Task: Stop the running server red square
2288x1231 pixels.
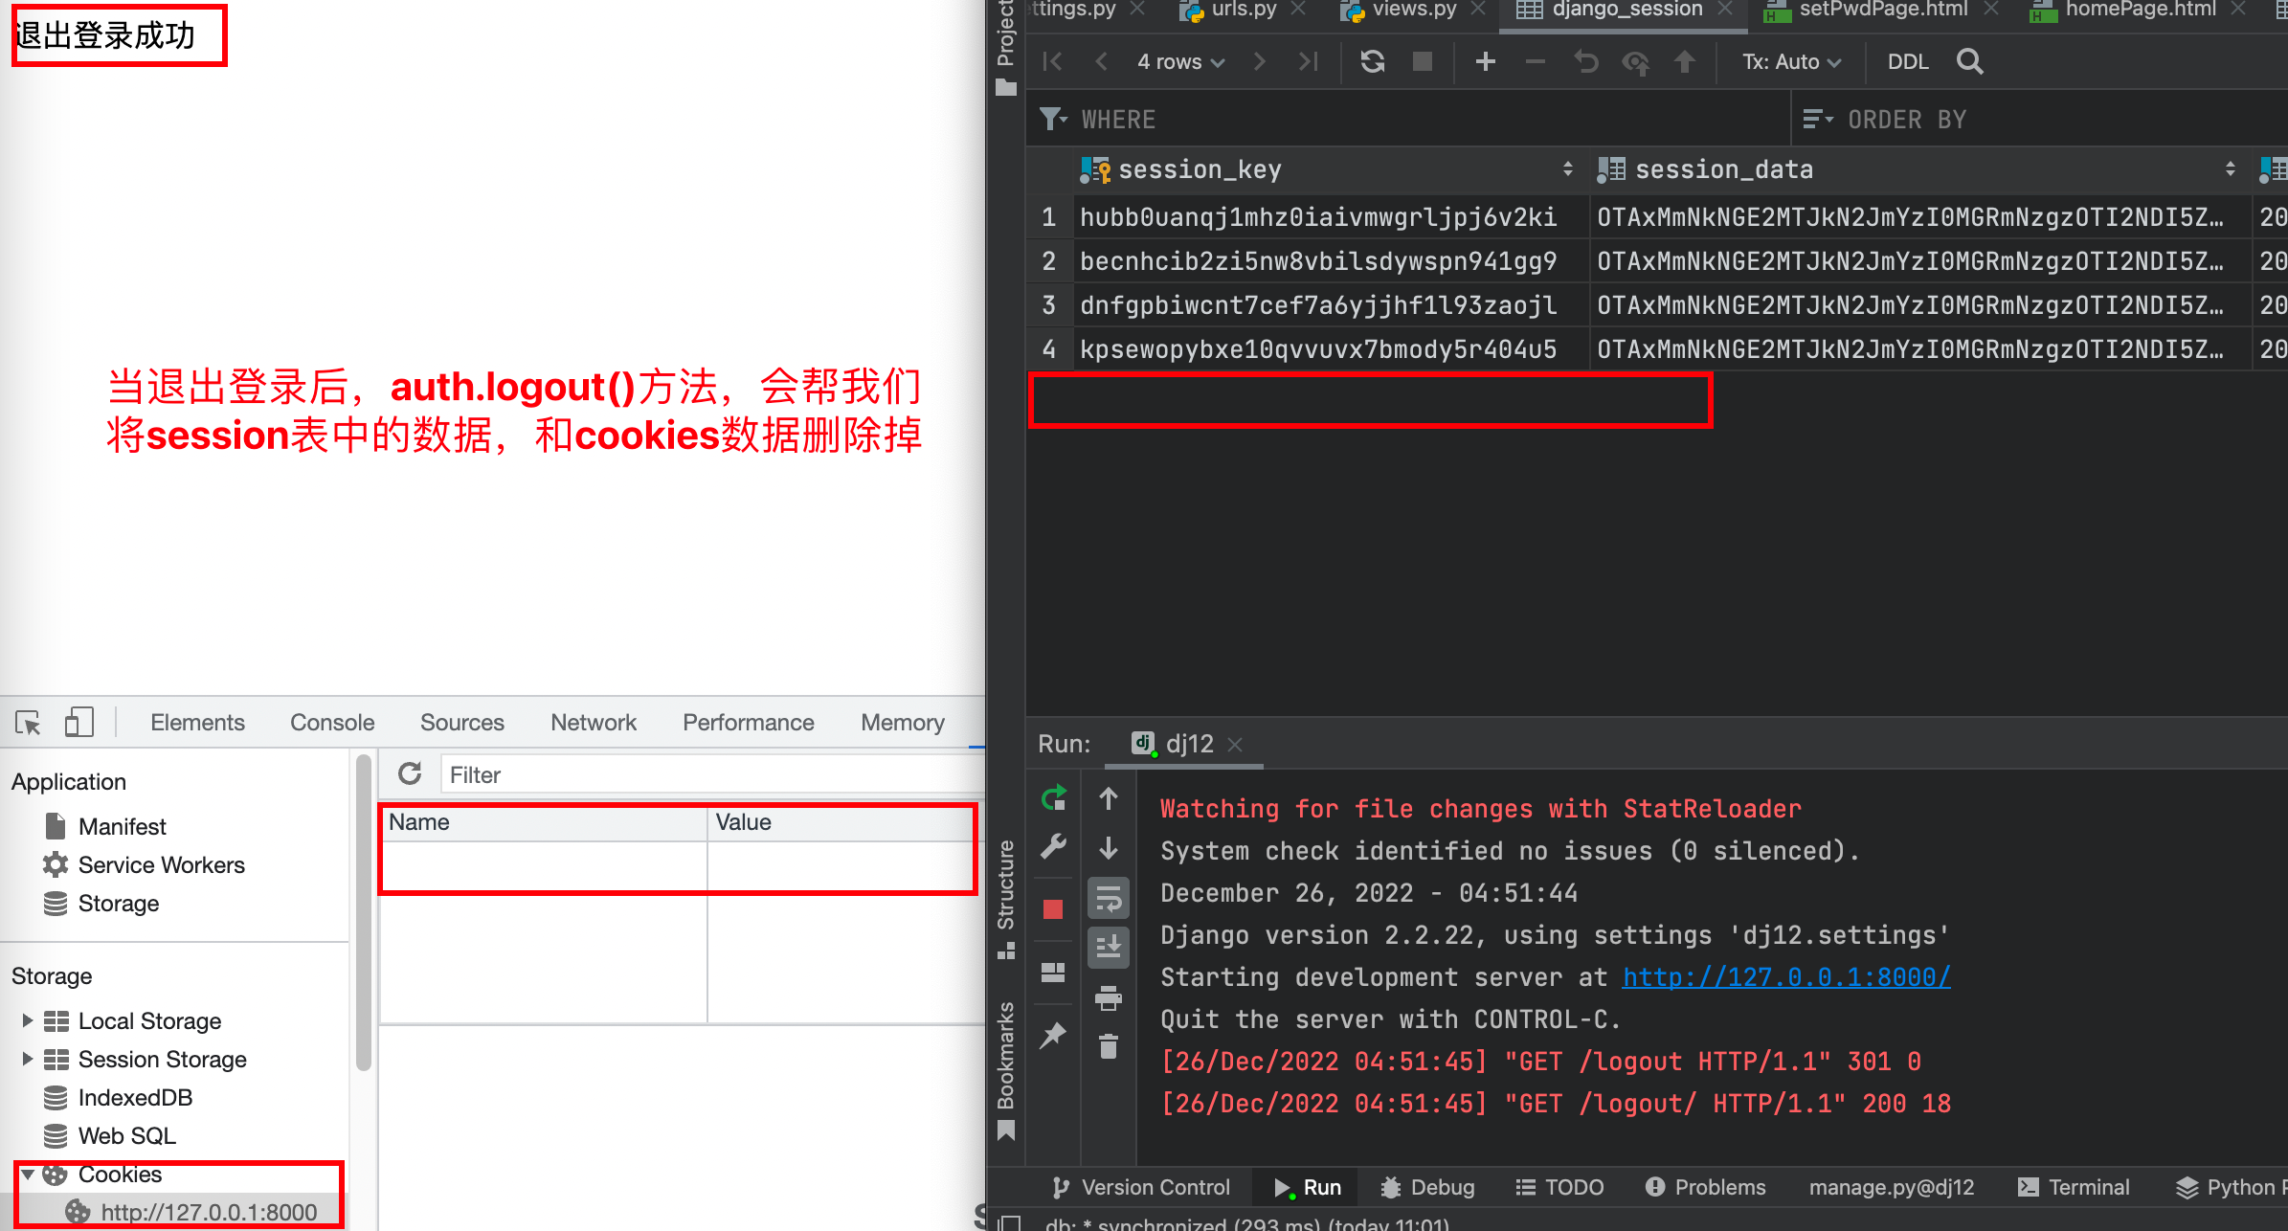Action: (1053, 908)
